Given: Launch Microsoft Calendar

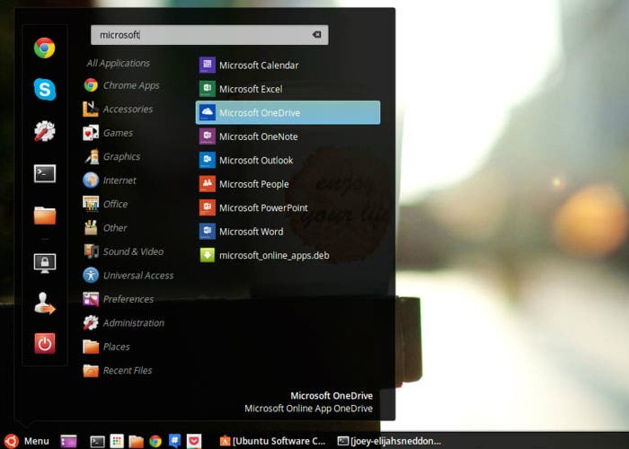Looking at the screenshot, I should 288,65.
